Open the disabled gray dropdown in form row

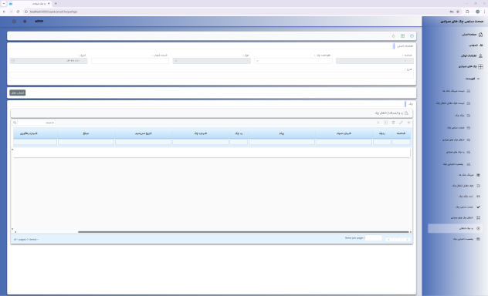pos(212,61)
